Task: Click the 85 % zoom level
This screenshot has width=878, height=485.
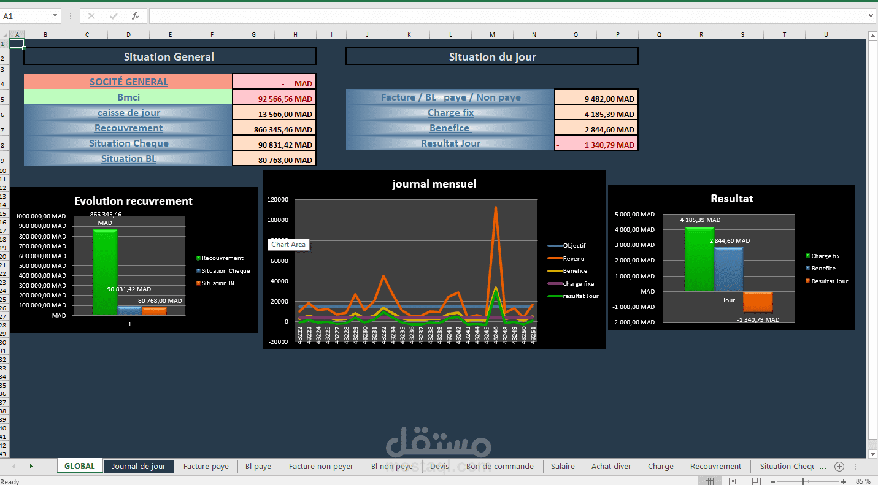Action: coord(862,481)
